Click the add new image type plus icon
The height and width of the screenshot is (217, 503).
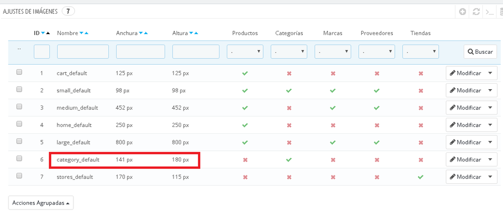pyautogui.click(x=462, y=12)
